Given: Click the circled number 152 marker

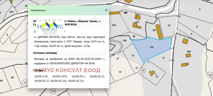Looking at the screenshot, I should [x=211, y=75].
